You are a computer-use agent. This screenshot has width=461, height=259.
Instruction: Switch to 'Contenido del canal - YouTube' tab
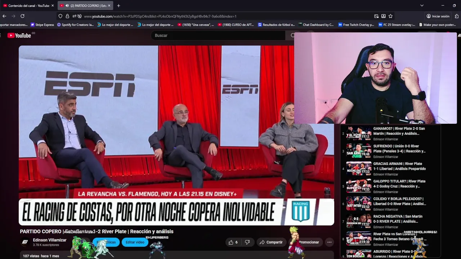click(28, 6)
